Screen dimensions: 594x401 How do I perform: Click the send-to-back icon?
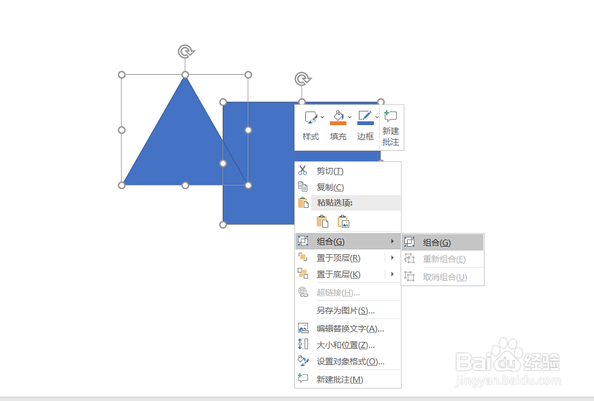302,273
